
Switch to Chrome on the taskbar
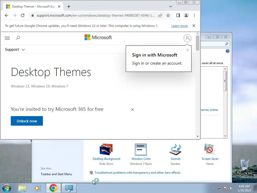[53, 188]
